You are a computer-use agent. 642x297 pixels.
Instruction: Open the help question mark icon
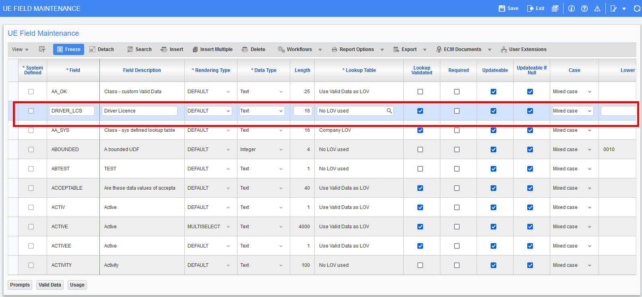point(584,8)
